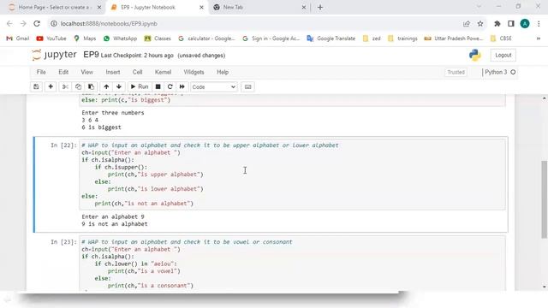Save notebook with the floppy disk icon
The height and width of the screenshot is (308, 548).
click(x=36, y=86)
